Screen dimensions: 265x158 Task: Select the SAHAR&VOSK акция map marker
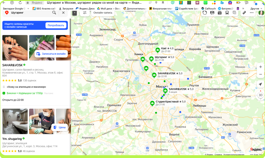[x=165, y=91]
